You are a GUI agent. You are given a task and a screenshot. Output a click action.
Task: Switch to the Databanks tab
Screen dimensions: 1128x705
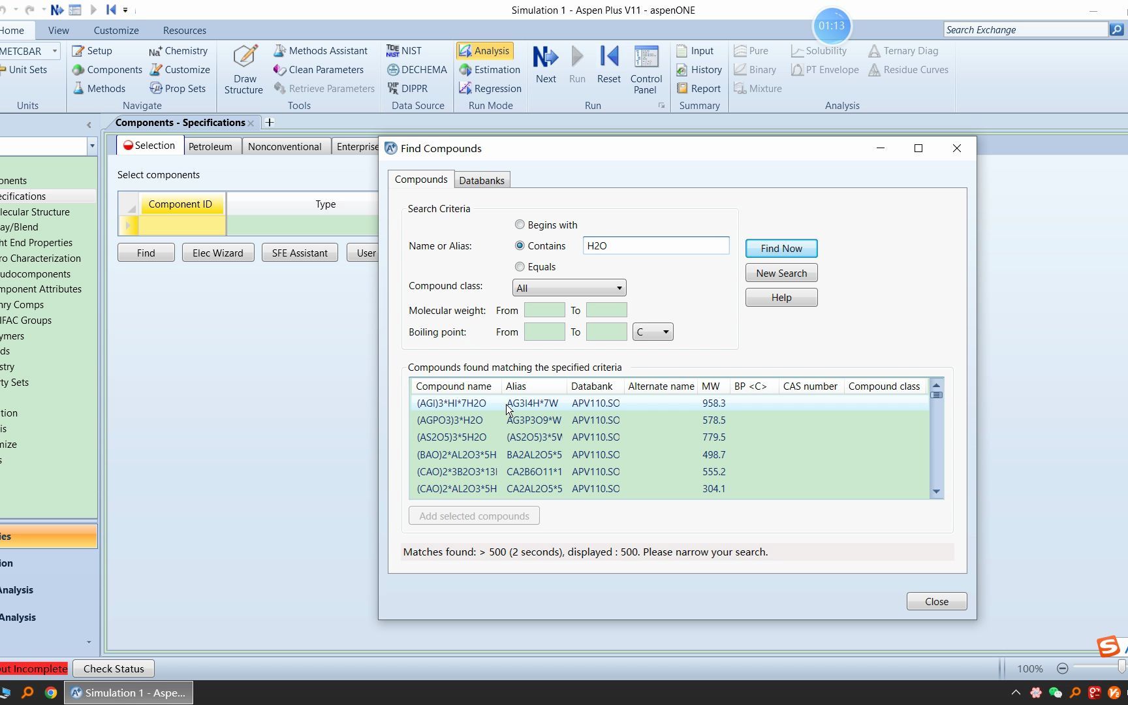tap(482, 180)
